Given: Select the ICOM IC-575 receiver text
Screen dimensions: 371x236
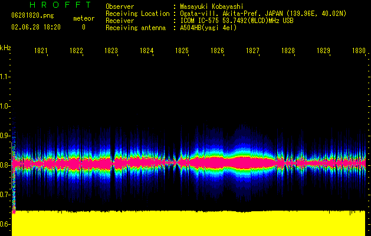Looking at the screenshot, I should coord(237,21).
